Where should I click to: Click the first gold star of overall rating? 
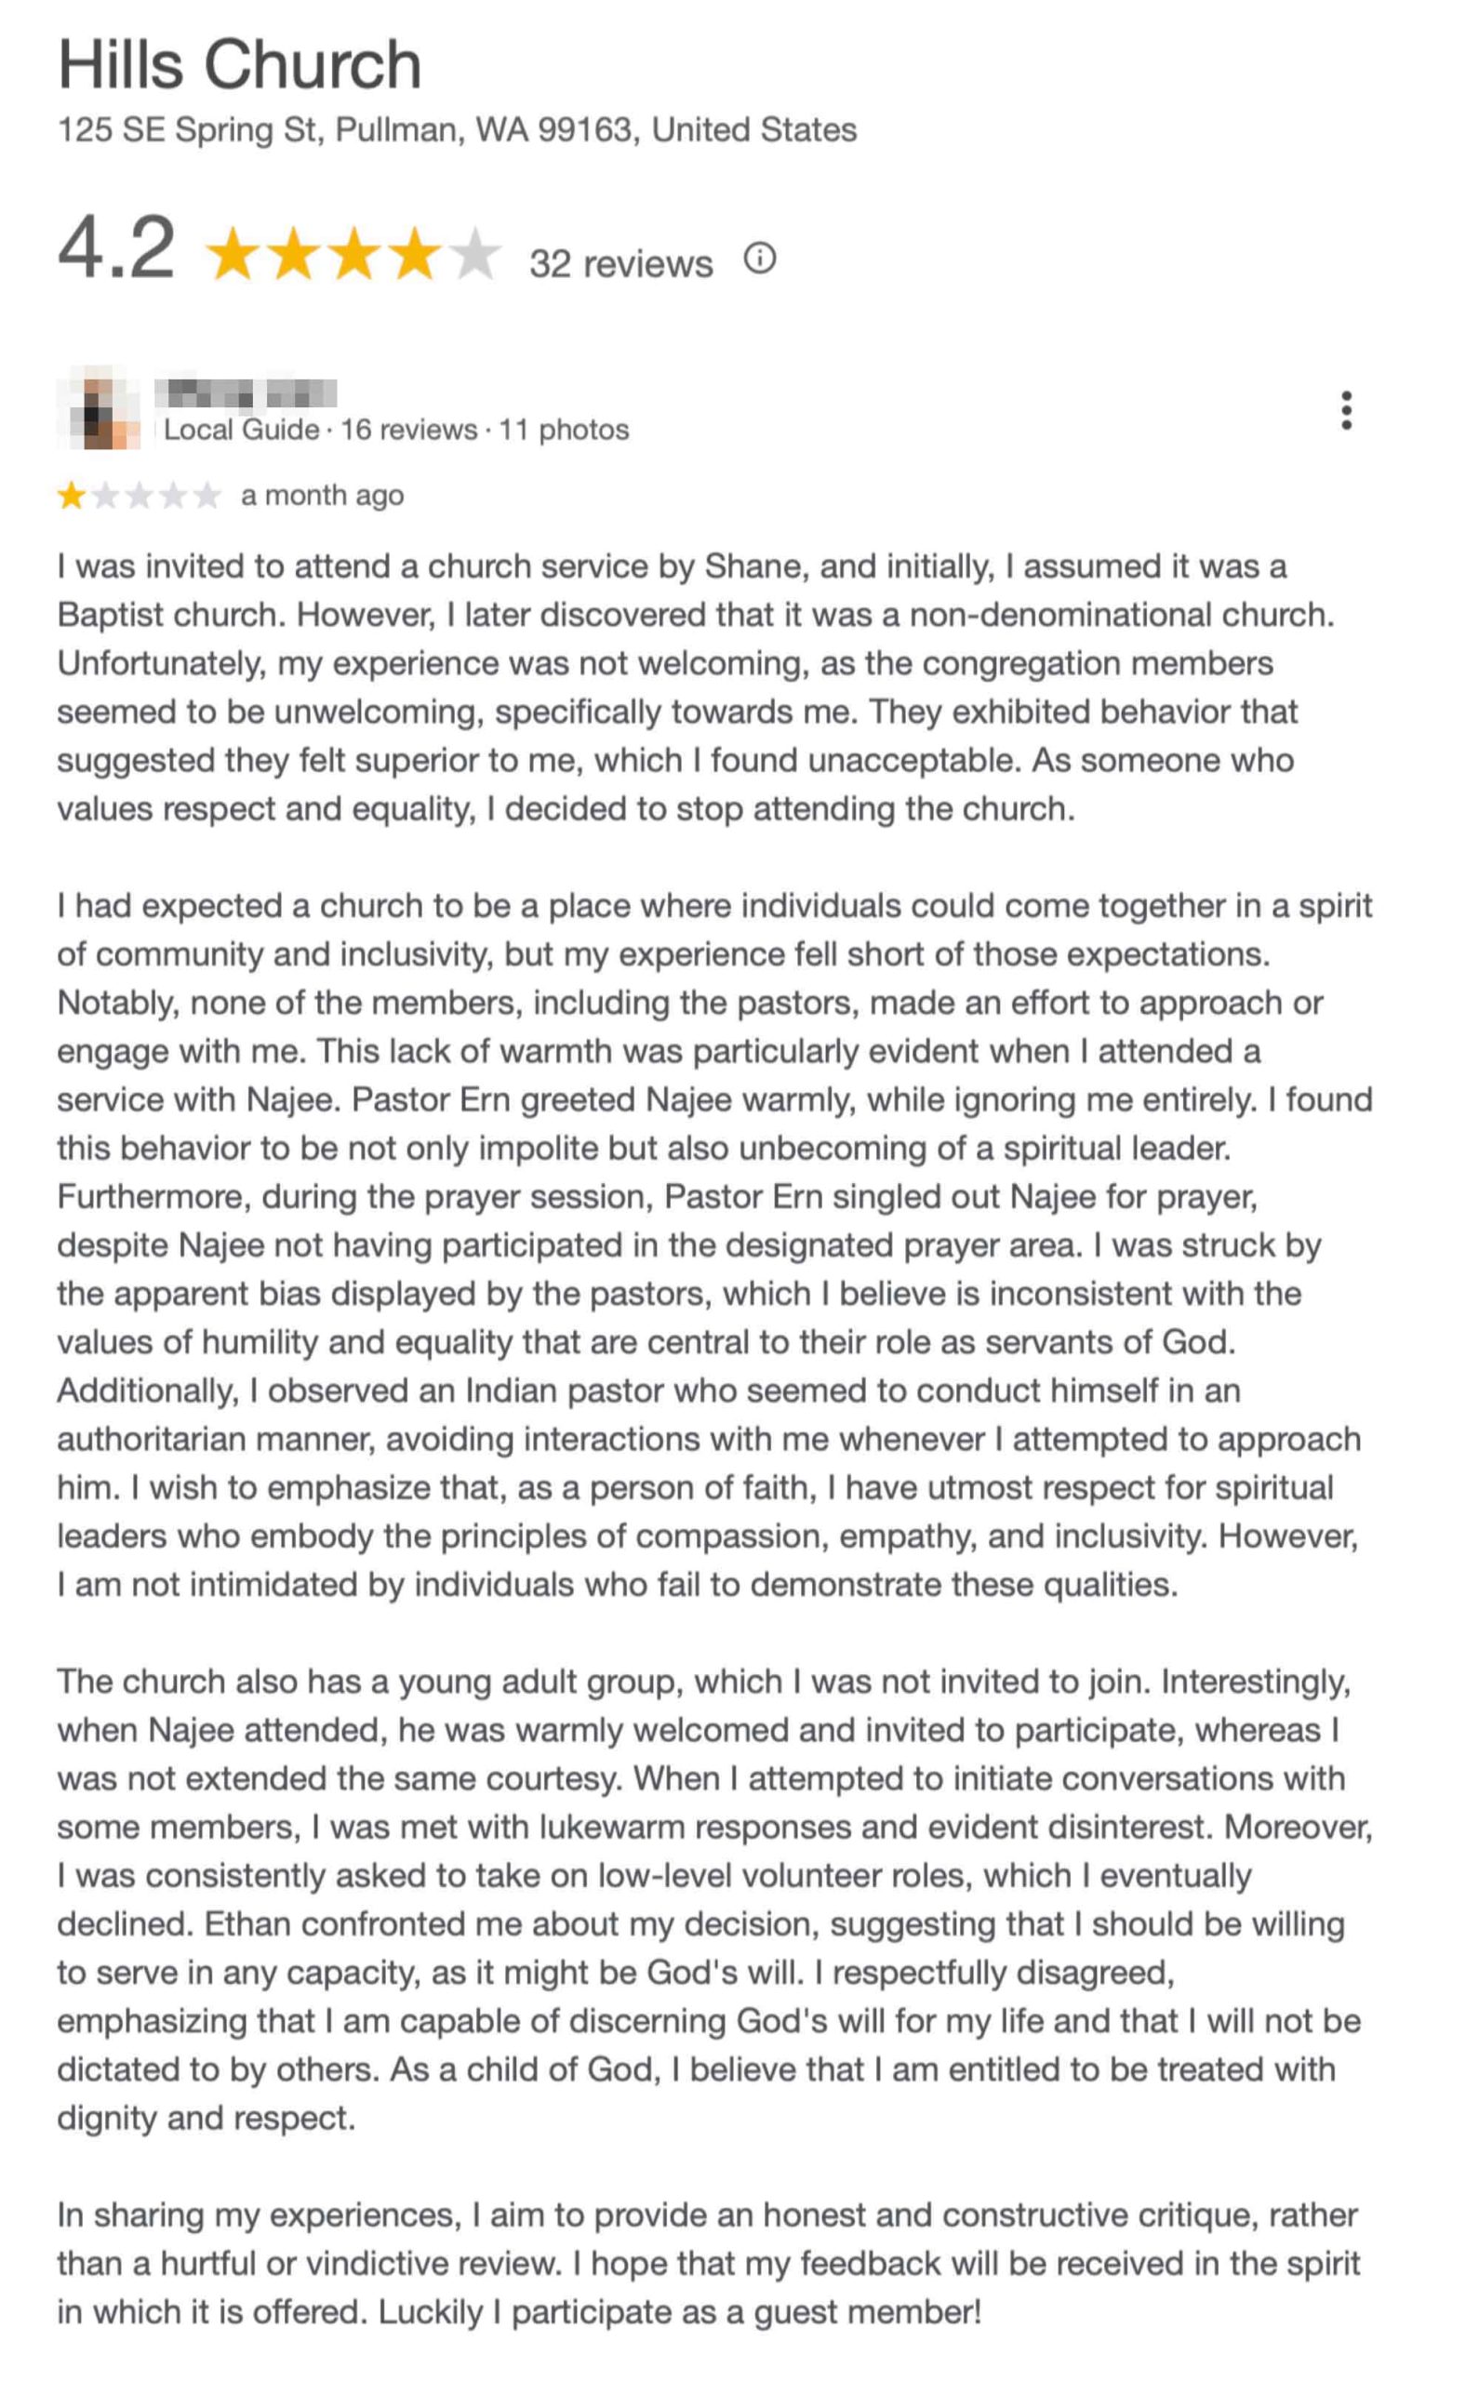pos(233,254)
